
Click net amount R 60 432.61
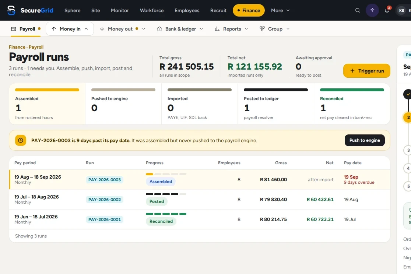(x=320, y=200)
